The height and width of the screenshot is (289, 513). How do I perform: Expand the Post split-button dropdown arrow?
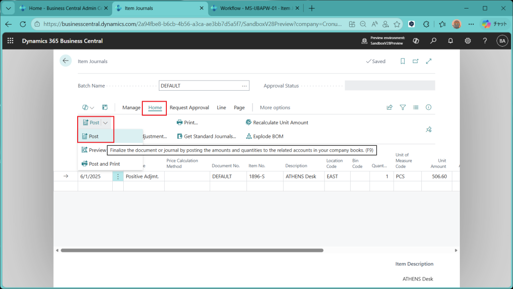click(106, 123)
